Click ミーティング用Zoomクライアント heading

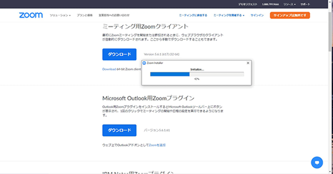tap(145, 27)
